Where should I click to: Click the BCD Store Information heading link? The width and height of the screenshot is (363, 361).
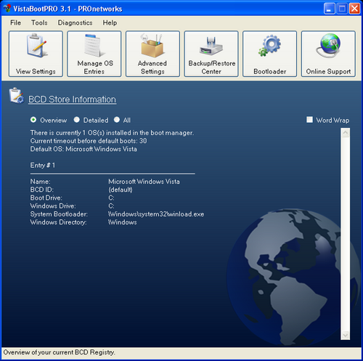[x=72, y=100]
